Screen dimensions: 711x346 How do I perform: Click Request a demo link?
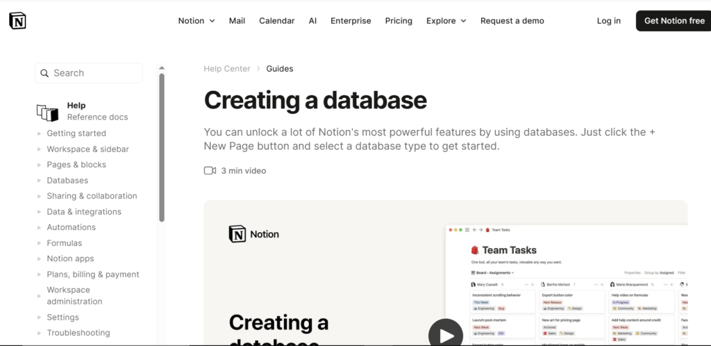pos(512,21)
